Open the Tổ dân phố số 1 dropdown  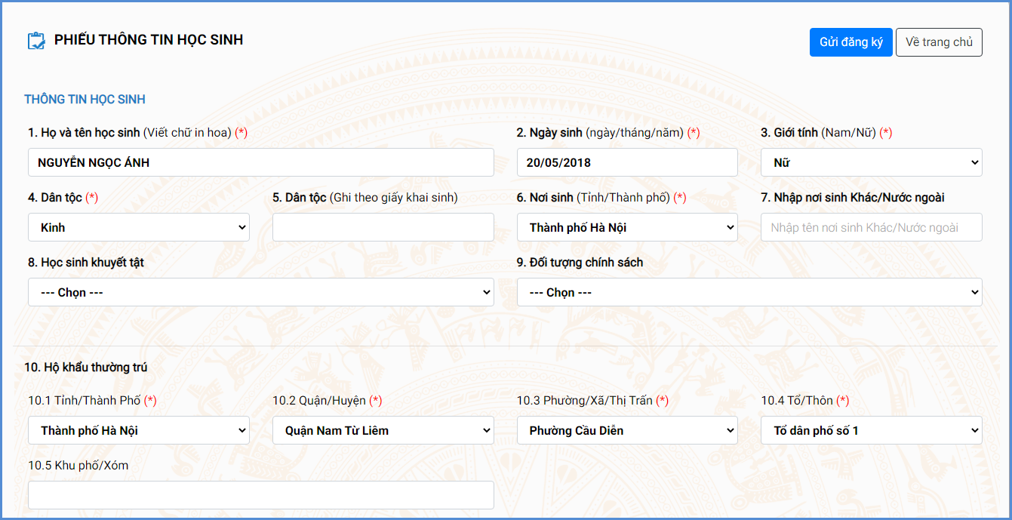coord(871,430)
